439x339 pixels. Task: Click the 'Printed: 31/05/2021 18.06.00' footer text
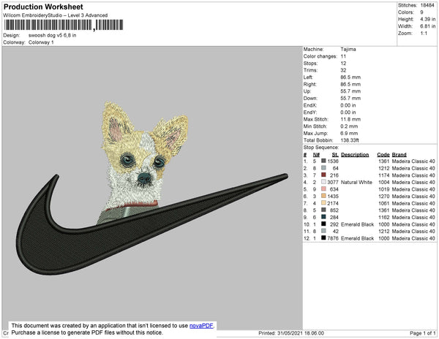point(291,333)
